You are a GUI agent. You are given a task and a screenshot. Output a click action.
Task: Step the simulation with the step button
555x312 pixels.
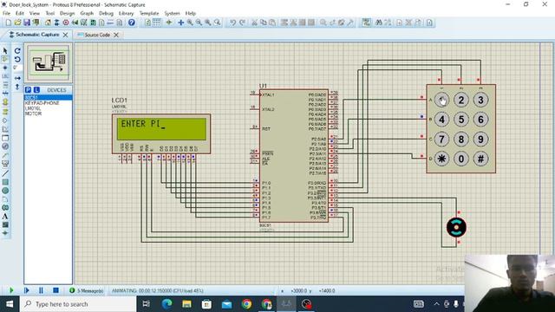coord(27,290)
